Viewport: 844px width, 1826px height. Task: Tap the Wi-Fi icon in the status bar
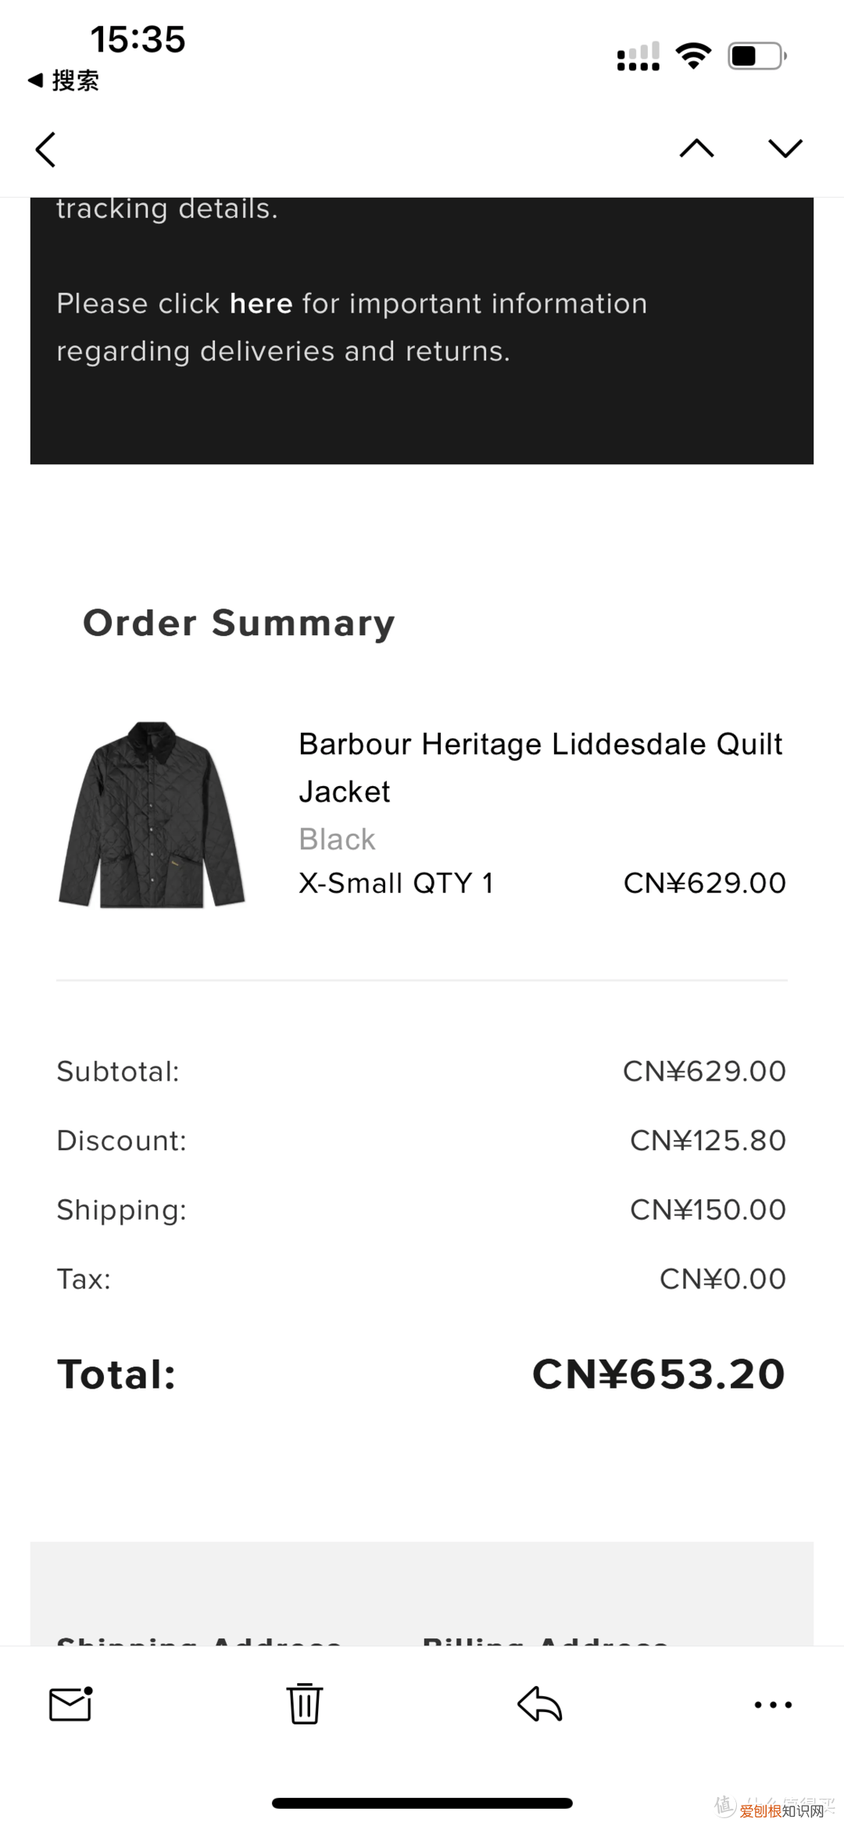(693, 56)
